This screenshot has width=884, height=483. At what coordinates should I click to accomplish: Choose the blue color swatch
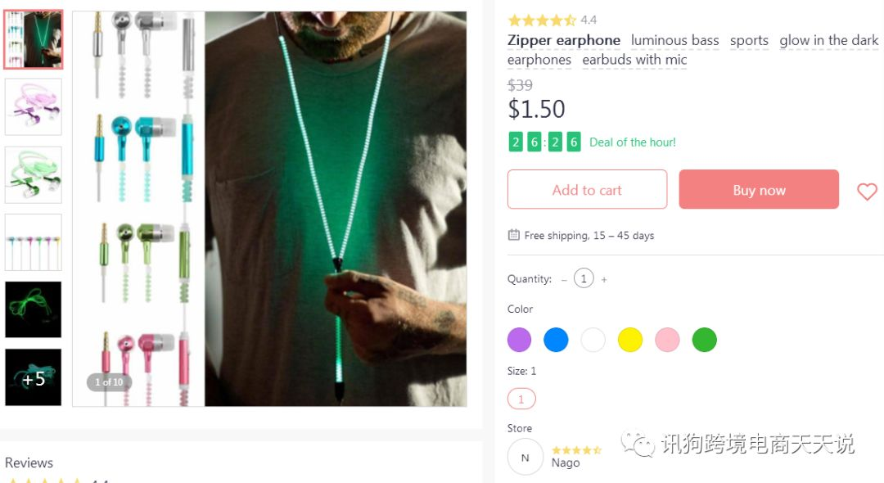point(556,340)
